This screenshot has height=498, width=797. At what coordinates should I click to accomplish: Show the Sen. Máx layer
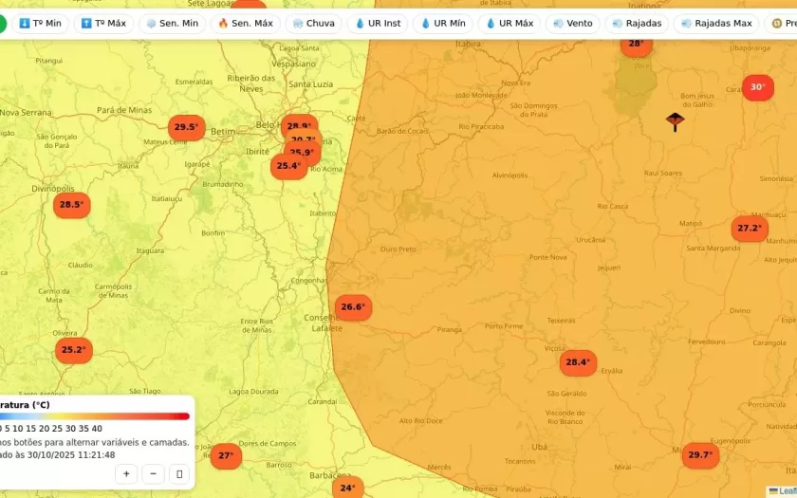(x=246, y=24)
